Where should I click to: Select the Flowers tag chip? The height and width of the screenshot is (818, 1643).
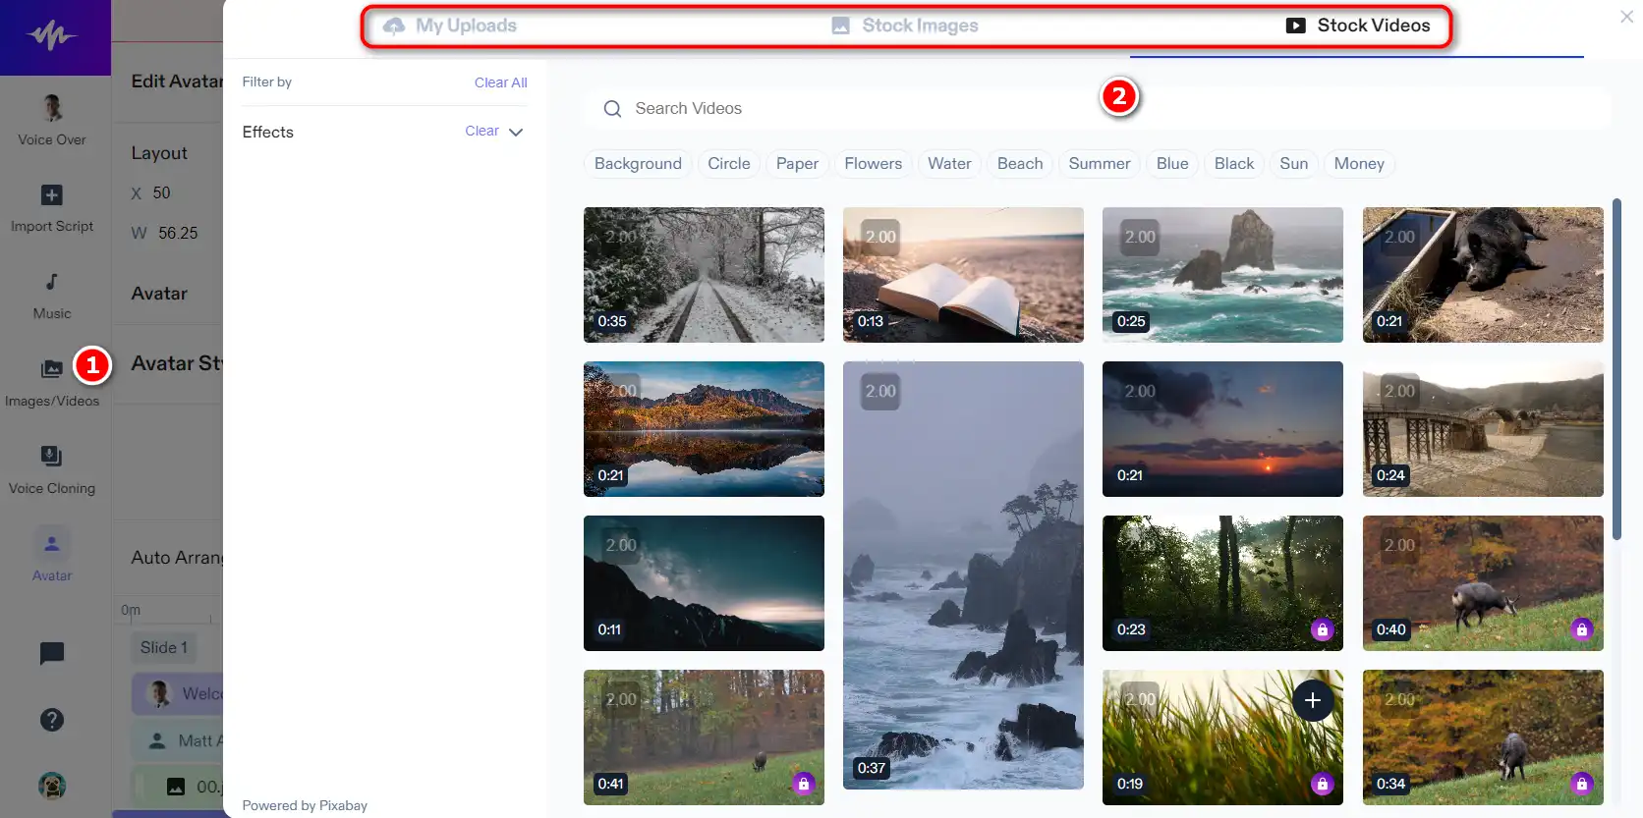click(873, 164)
